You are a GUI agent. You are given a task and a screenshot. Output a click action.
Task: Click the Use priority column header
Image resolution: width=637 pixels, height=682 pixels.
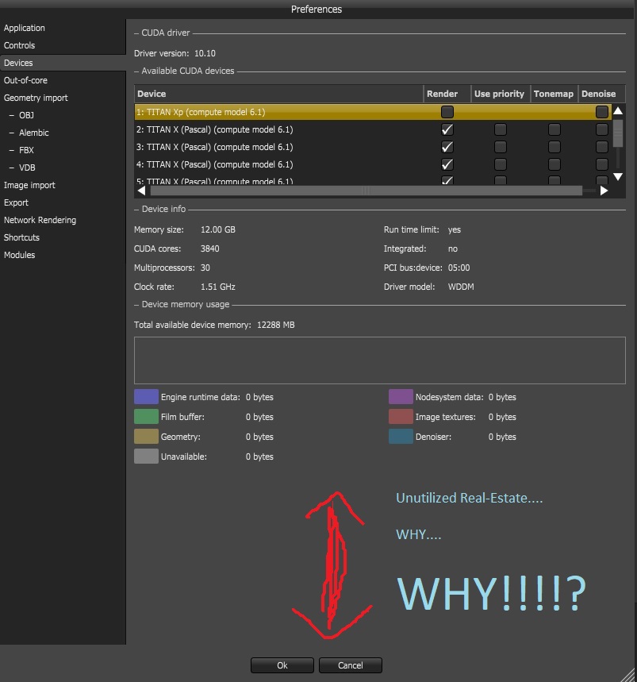click(x=501, y=94)
